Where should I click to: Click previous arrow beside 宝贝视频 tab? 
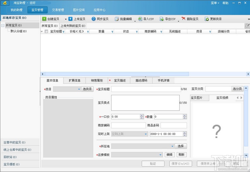coord(237,98)
